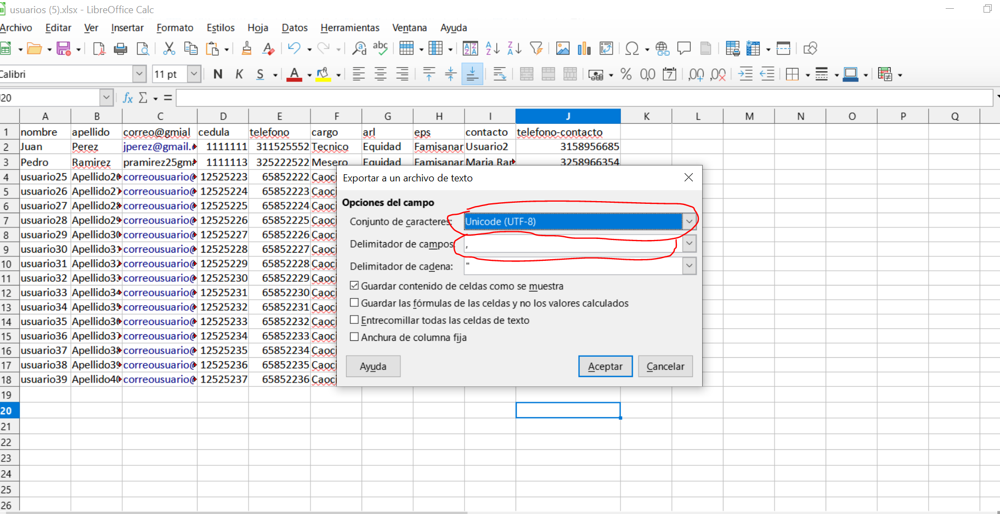Screen dimensions: 1000x514
Task: Toggle Bold formatting button N
Action: tap(218, 75)
